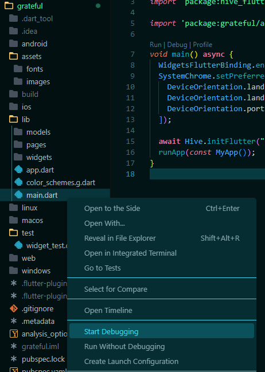Click the Profile CodeLens link above main
This screenshot has height=372, width=265.
(x=202, y=45)
